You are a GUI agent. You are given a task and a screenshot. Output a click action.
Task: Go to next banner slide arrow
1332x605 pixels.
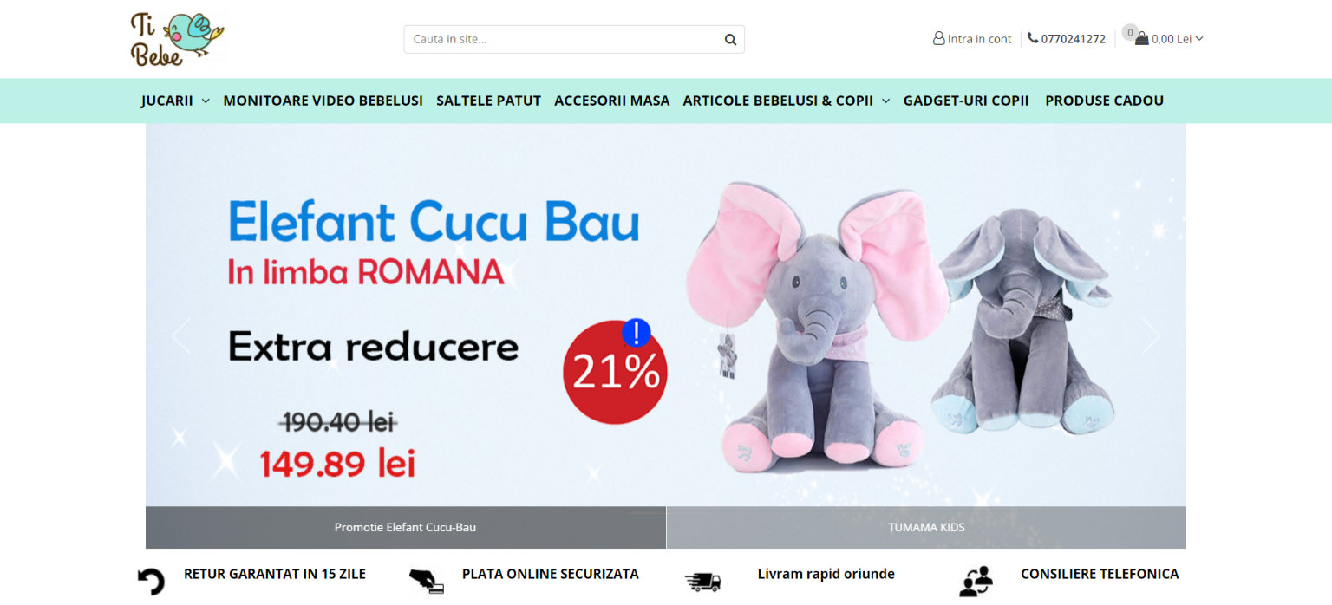coord(1151,336)
